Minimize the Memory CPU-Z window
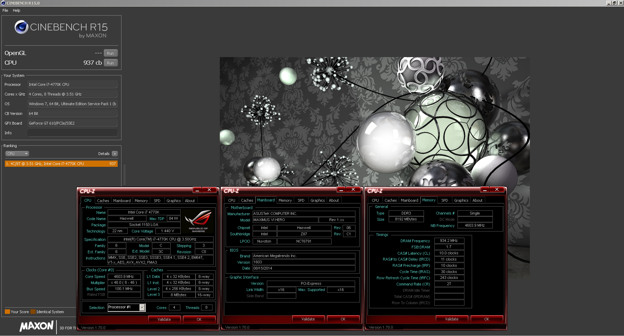This screenshot has width=624, height=336. pos(485,190)
